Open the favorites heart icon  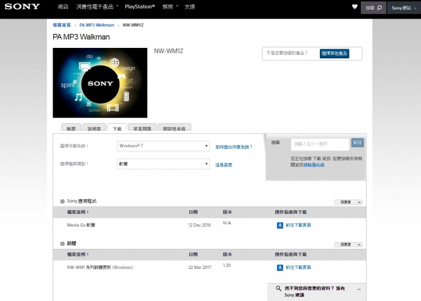[x=355, y=6]
